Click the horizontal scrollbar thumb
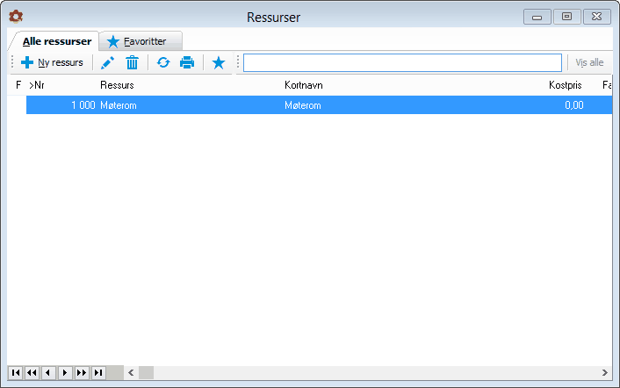The image size is (620, 388). [147, 372]
